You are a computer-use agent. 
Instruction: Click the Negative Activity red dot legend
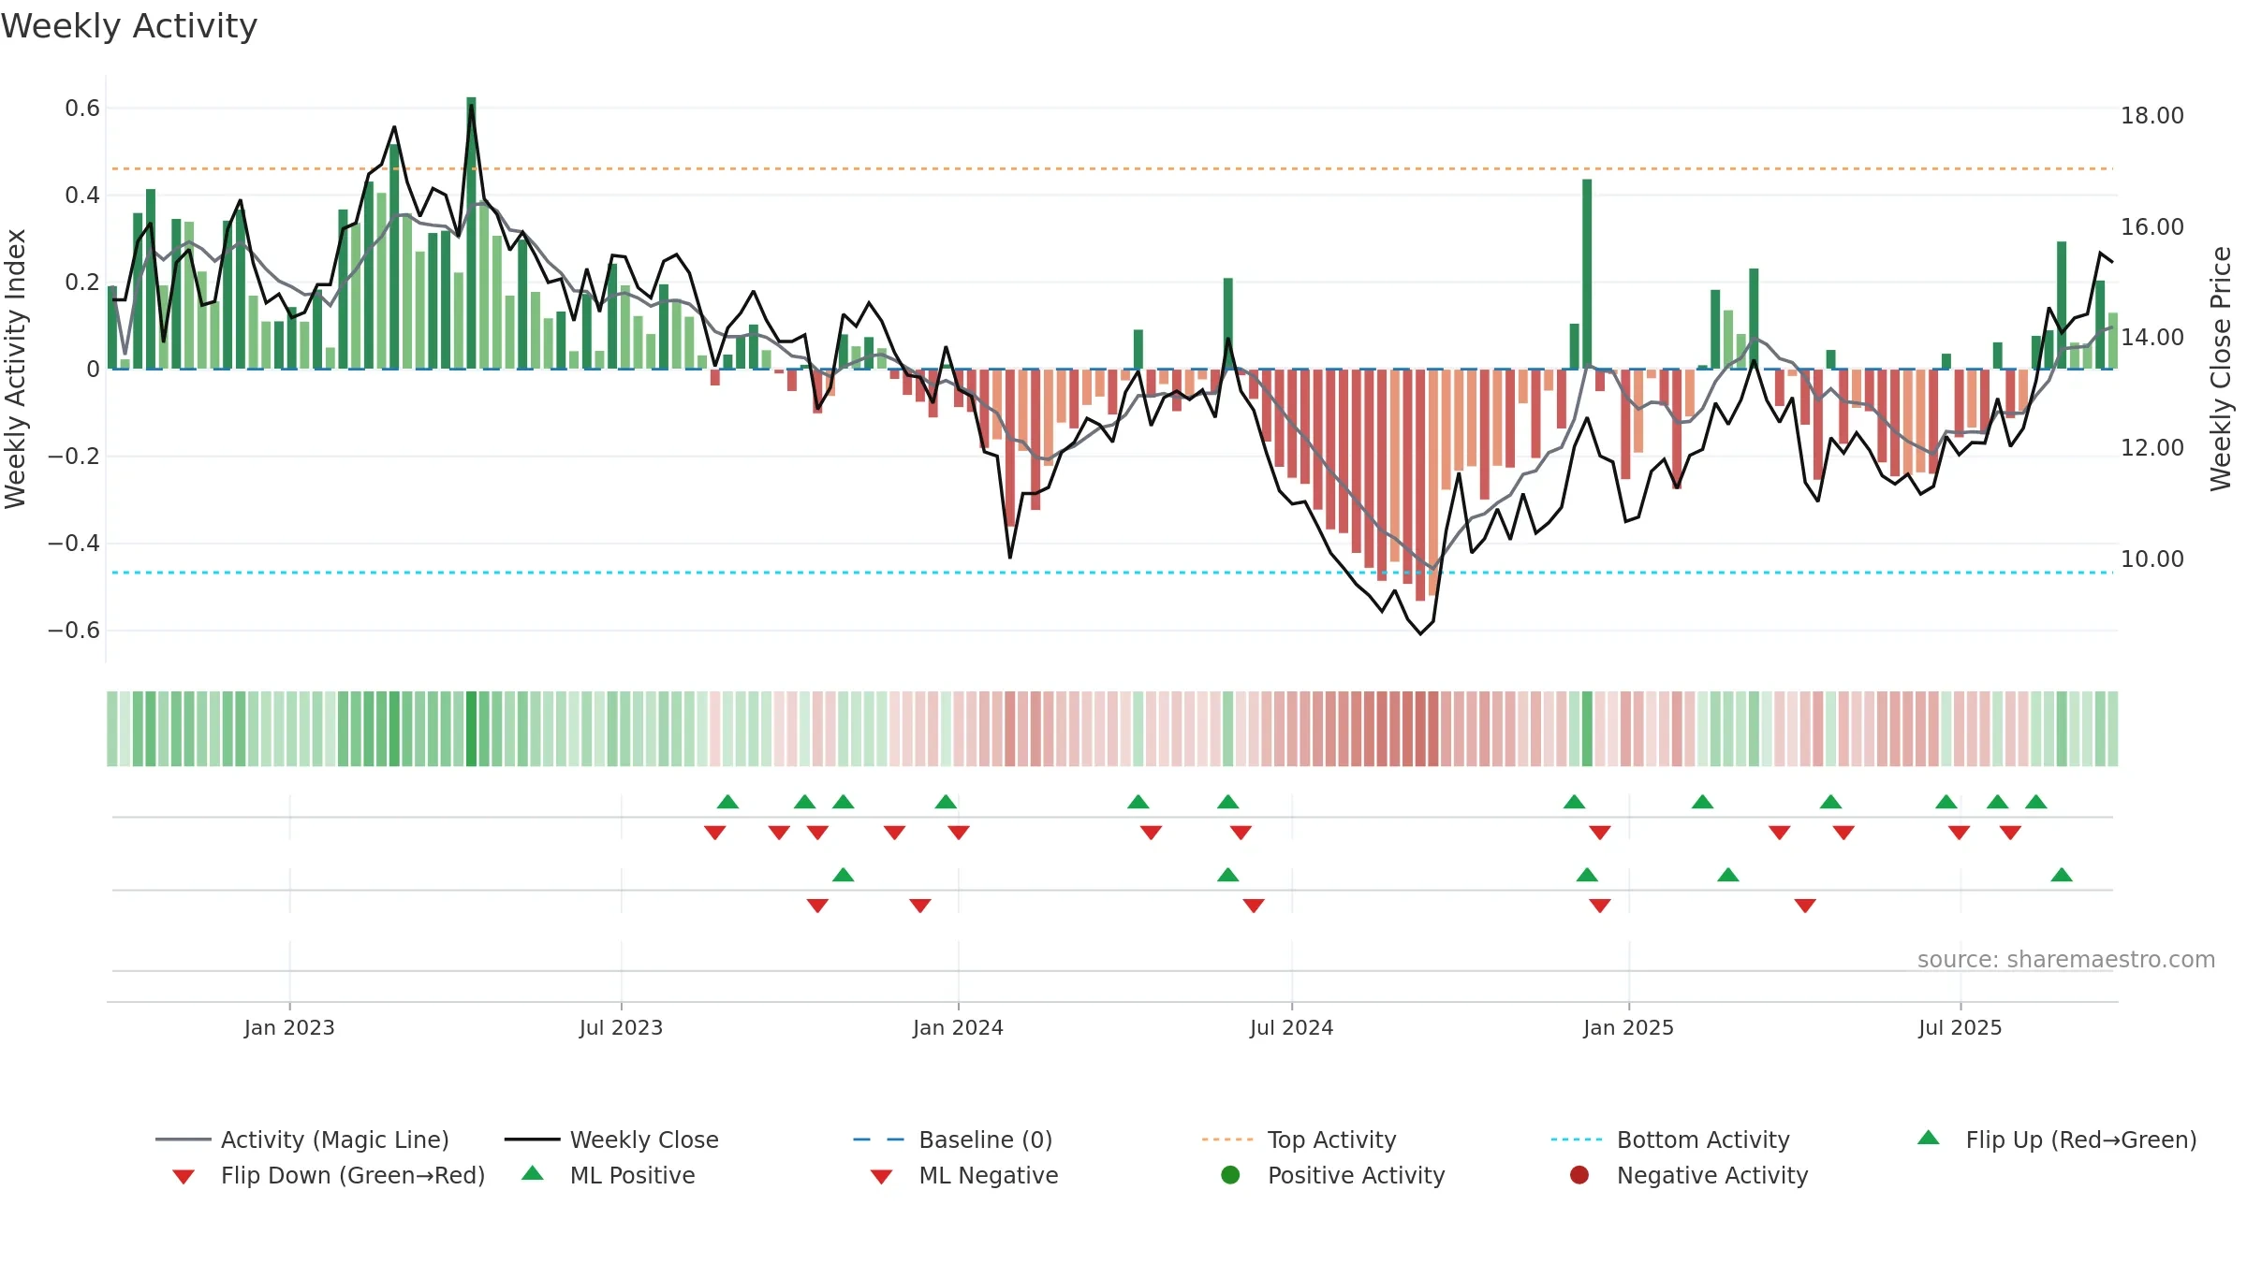point(1579,1175)
